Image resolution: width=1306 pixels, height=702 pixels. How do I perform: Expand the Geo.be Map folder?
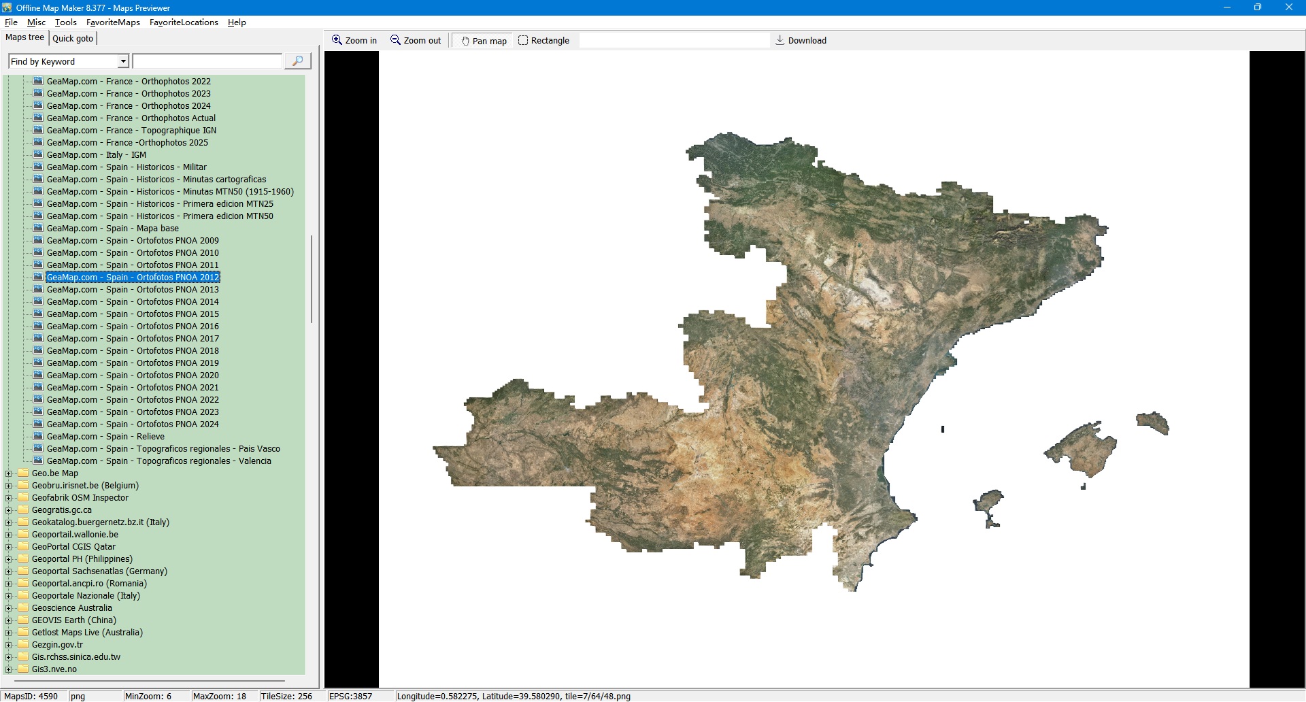(x=9, y=473)
